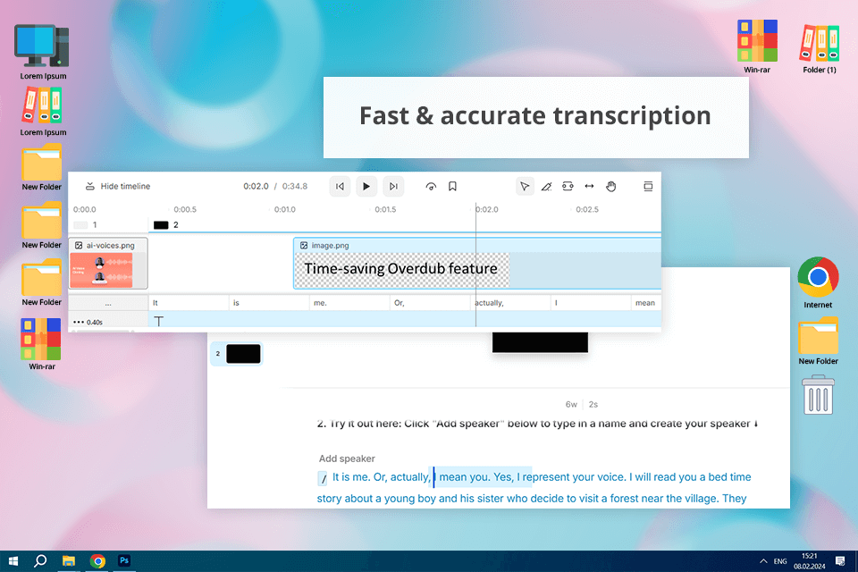This screenshot has height=572, width=858.
Task: Skip forward with the next button
Action: click(393, 186)
